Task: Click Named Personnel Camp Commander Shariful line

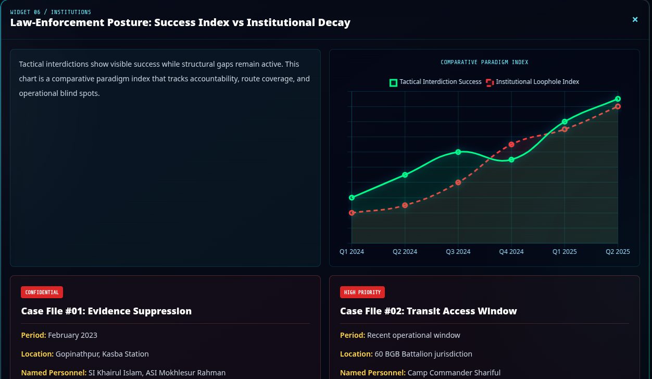Action: (x=420, y=373)
